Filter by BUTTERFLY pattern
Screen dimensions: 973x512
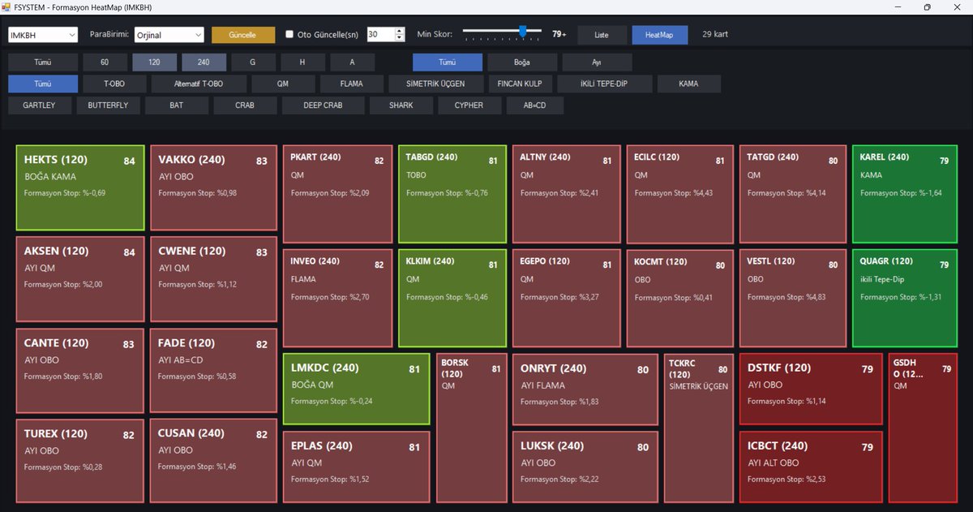click(x=109, y=105)
